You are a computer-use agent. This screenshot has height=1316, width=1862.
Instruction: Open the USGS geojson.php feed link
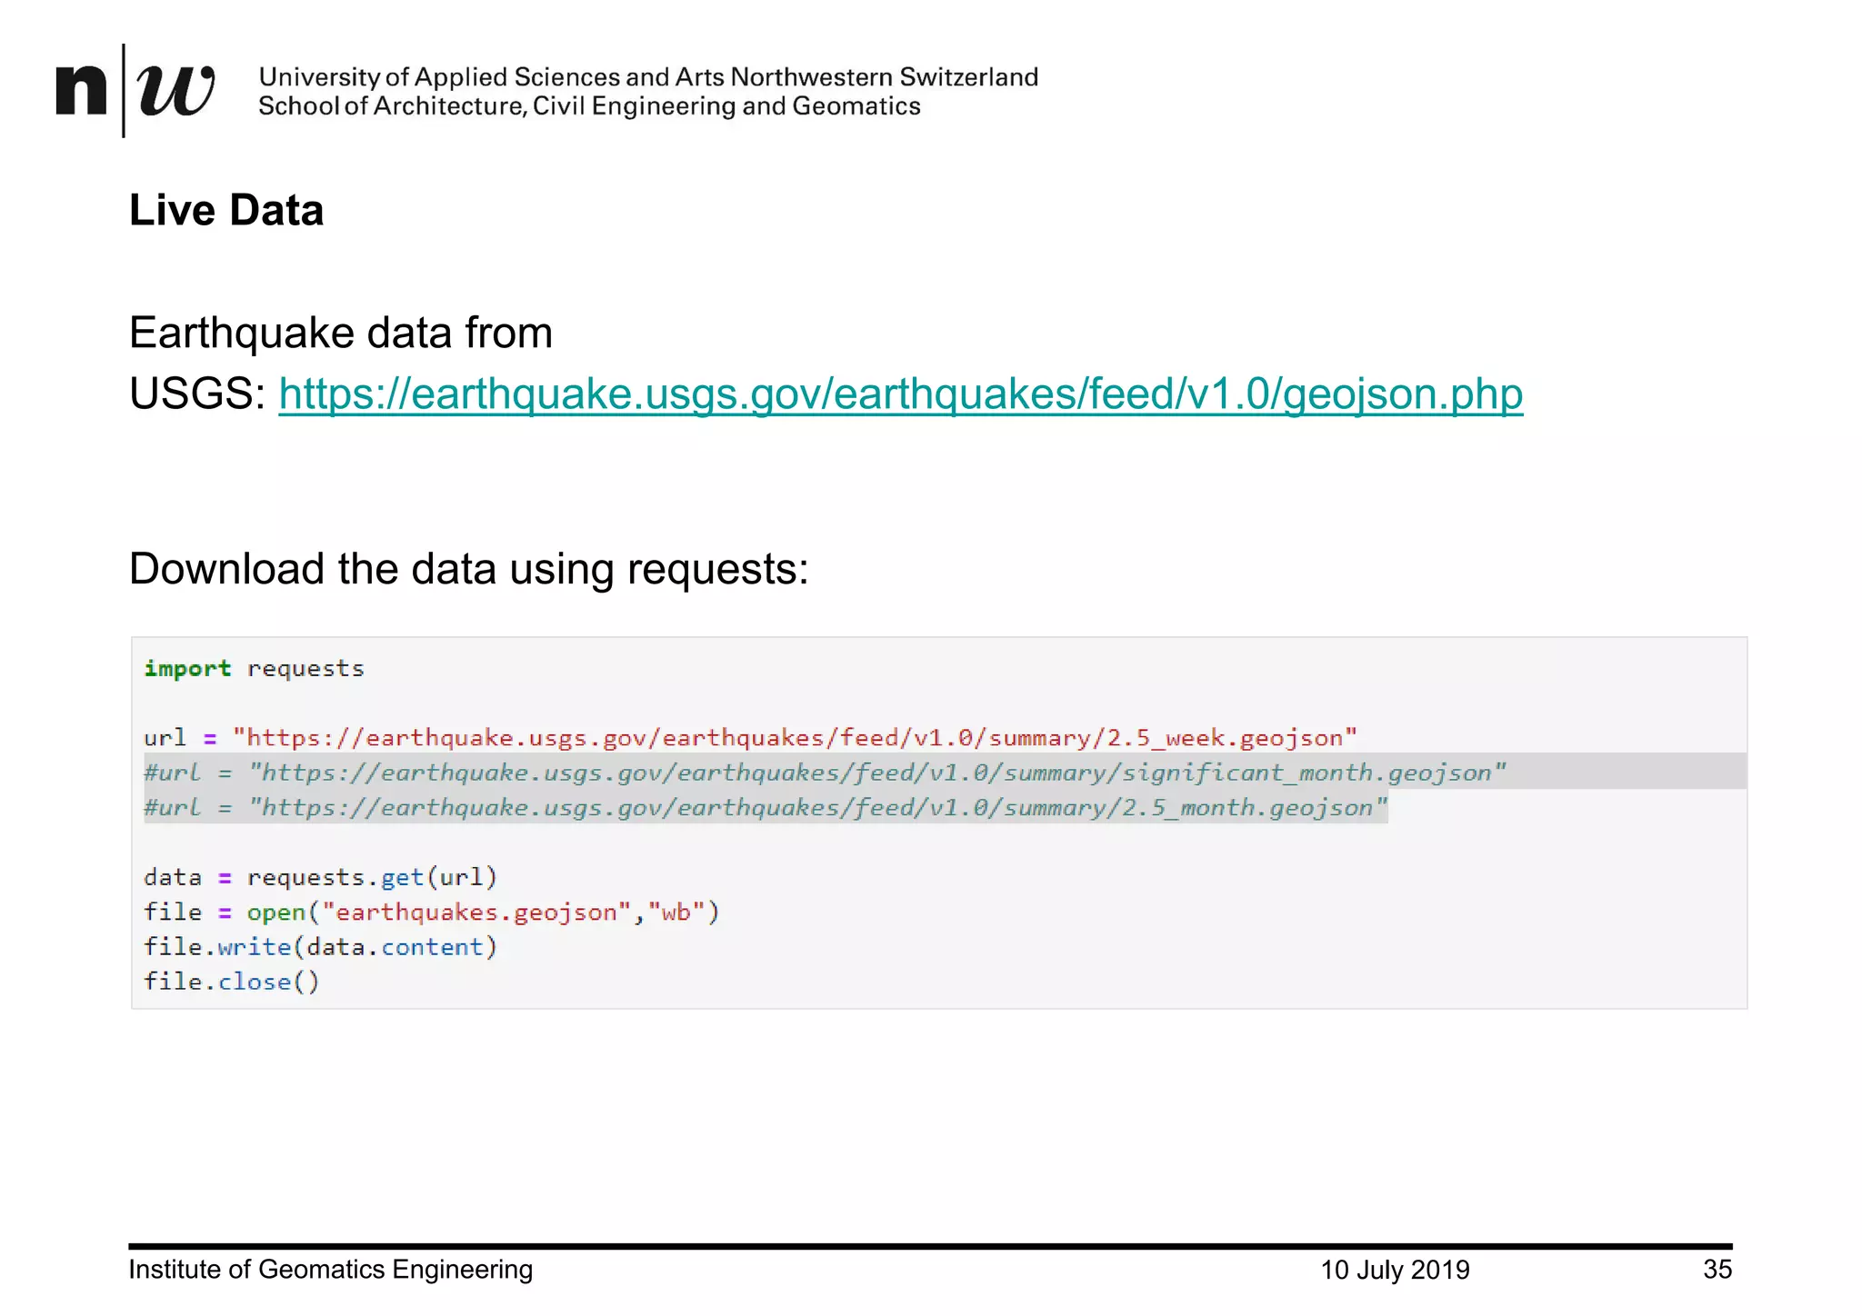tap(900, 394)
